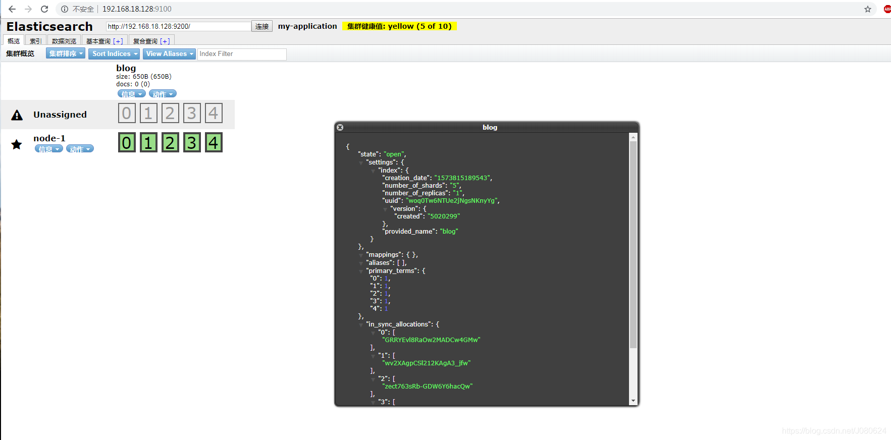Focus the Index Filter field
This screenshot has height=440, width=891.
coord(242,54)
